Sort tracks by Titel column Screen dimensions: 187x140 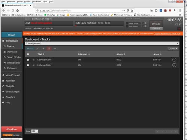pos(41,54)
